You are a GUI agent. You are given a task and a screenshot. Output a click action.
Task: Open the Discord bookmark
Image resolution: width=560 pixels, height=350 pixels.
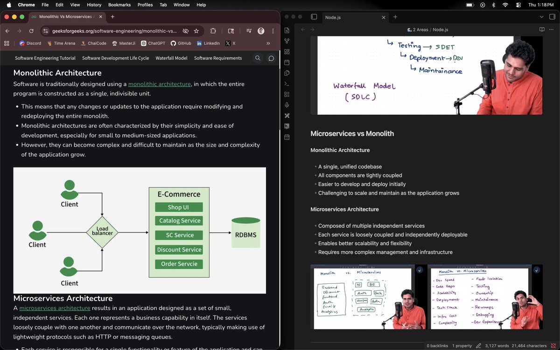30,43
